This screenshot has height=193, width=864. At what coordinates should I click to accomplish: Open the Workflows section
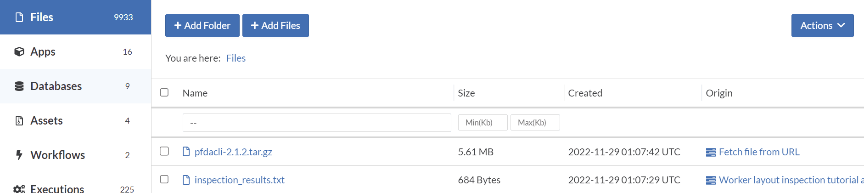click(x=57, y=155)
